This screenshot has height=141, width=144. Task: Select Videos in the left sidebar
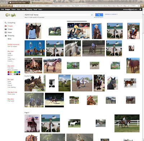click(x=10, y=29)
